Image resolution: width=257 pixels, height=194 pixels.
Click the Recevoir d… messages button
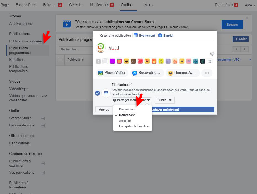coord(147,73)
